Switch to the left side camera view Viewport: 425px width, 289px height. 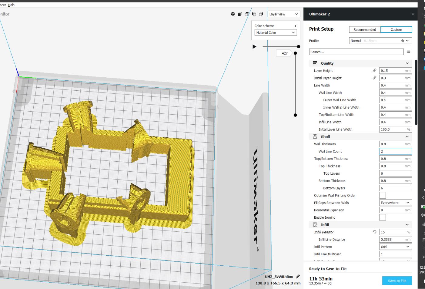click(x=254, y=14)
